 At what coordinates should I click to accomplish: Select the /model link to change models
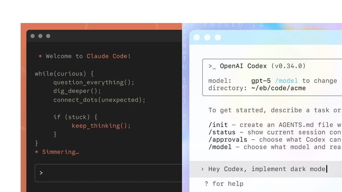[x=287, y=81]
